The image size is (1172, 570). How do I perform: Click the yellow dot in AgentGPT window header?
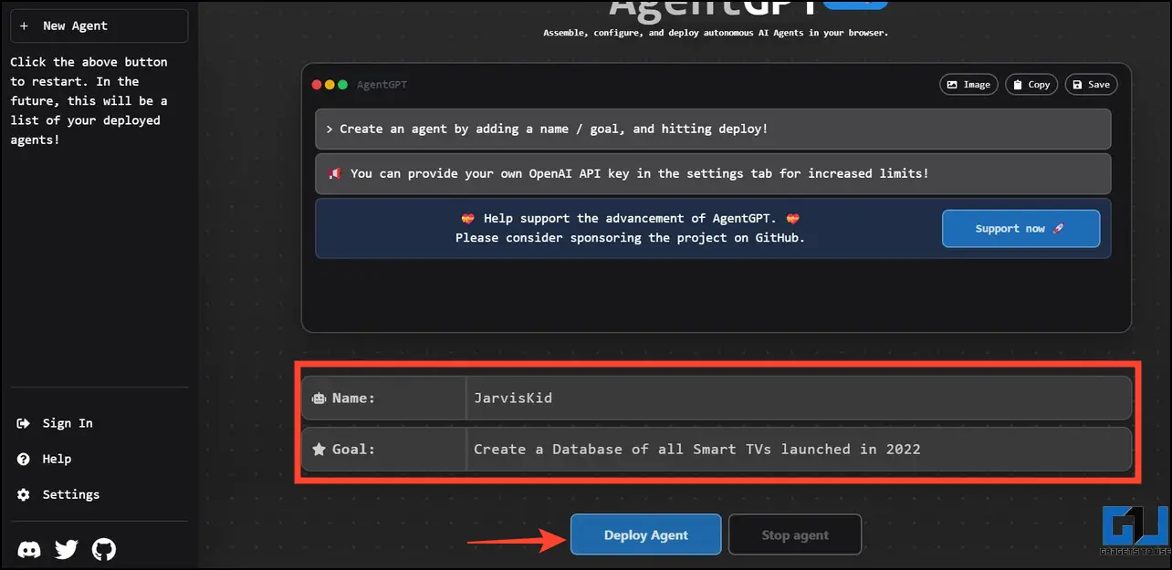pyautogui.click(x=330, y=85)
